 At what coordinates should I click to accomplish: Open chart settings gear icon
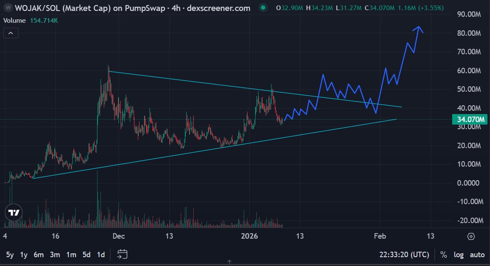click(471, 236)
